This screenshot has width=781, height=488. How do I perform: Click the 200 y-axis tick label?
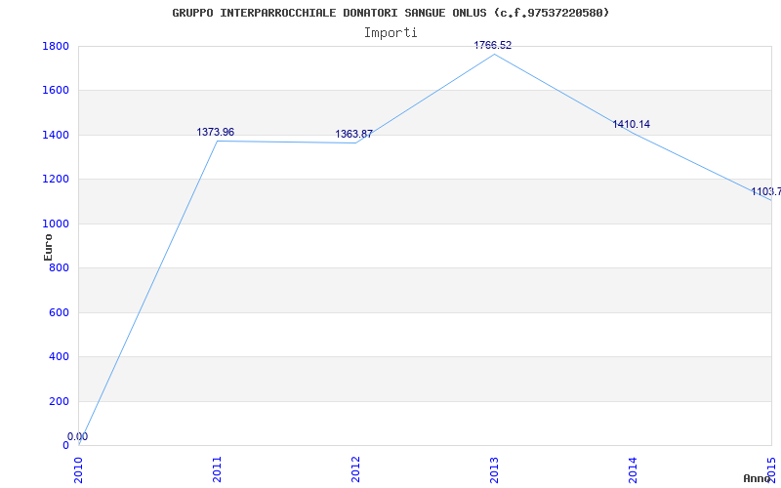pyautogui.click(x=60, y=401)
